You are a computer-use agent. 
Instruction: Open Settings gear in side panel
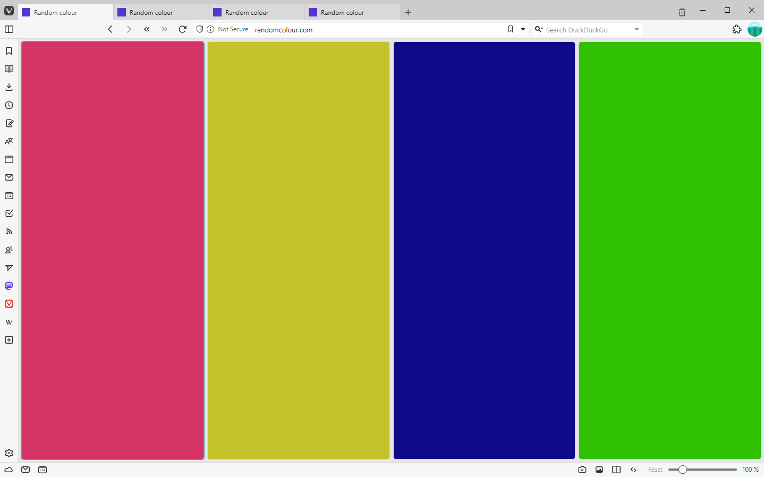pos(9,453)
